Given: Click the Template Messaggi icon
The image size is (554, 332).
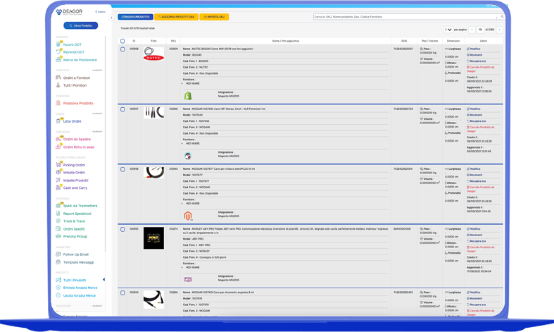Looking at the screenshot, I should (x=58, y=262).
